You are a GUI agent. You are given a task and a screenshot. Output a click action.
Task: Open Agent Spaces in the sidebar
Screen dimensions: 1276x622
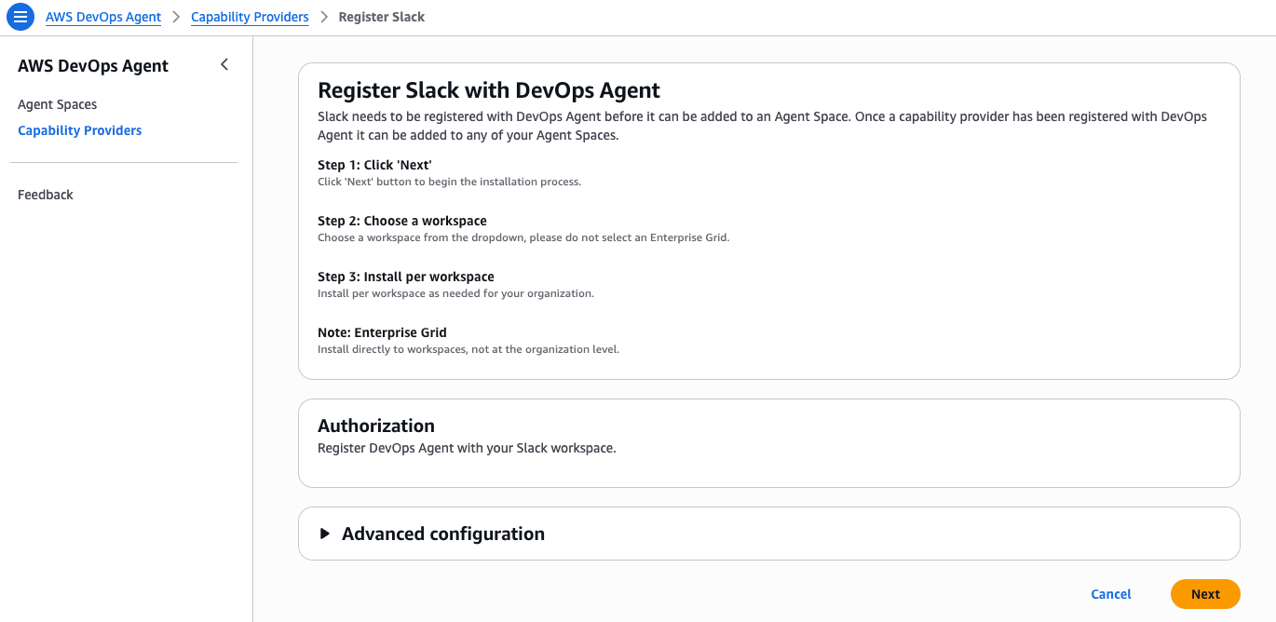coord(58,104)
